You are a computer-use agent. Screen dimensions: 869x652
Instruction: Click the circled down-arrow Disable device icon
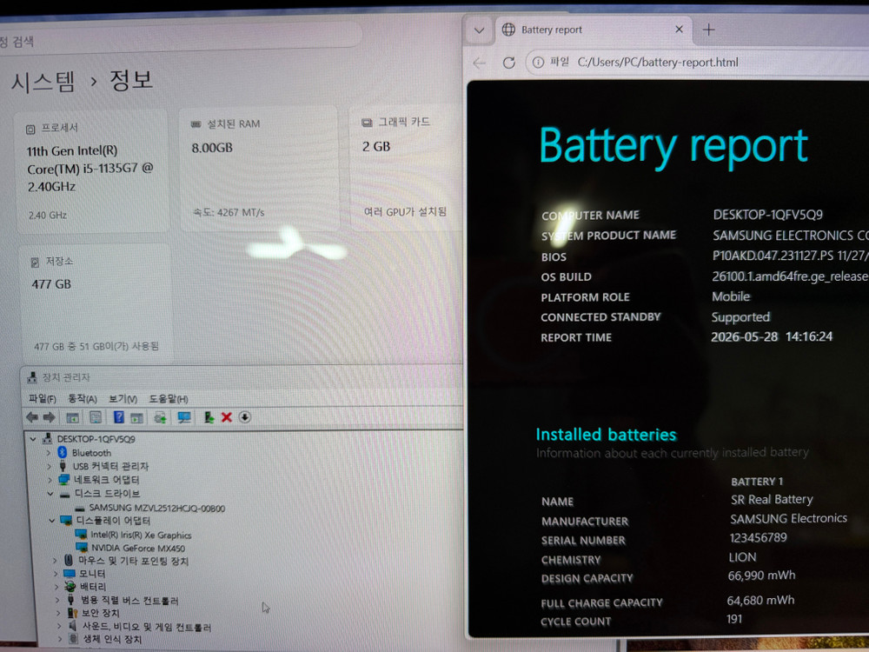pos(244,417)
